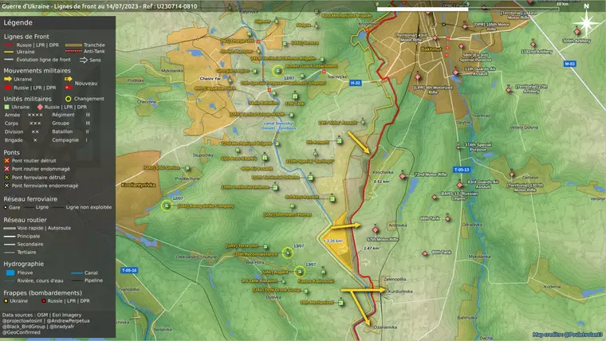Click the Changement yellow circle legend icon

pyautogui.click(x=68, y=99)
